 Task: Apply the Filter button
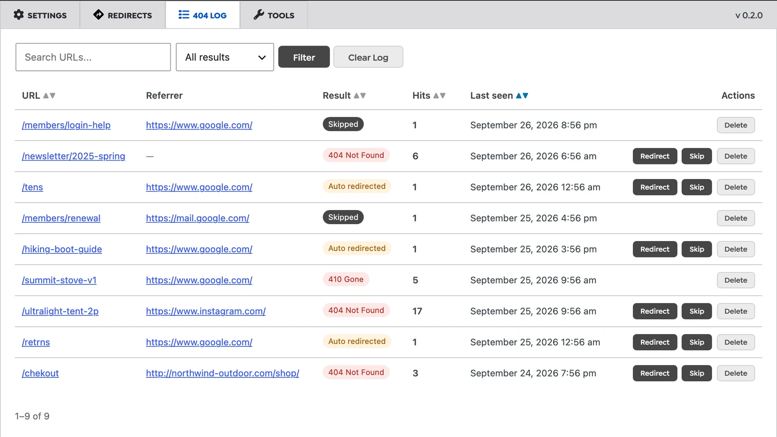click(x=304, y=57)
